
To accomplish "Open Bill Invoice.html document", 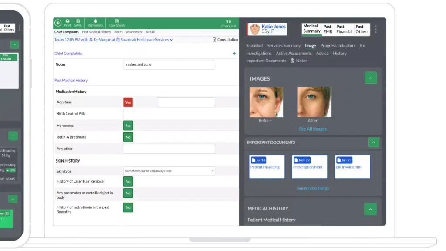I will point(352,167).
